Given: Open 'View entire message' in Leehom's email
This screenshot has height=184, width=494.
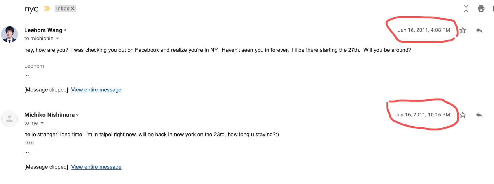Looking at the screenshot, I should [96, 90].
